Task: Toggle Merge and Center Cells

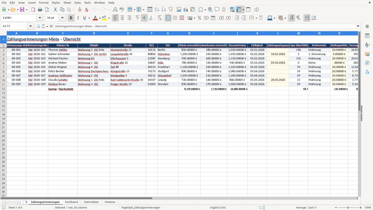Action: click(168, 18)
